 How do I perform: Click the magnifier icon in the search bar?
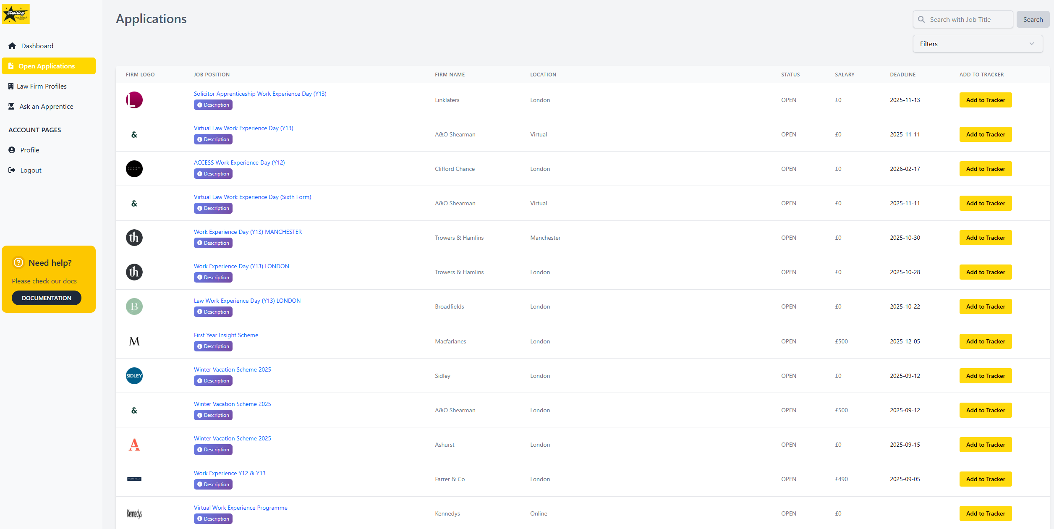click(922, 19)
